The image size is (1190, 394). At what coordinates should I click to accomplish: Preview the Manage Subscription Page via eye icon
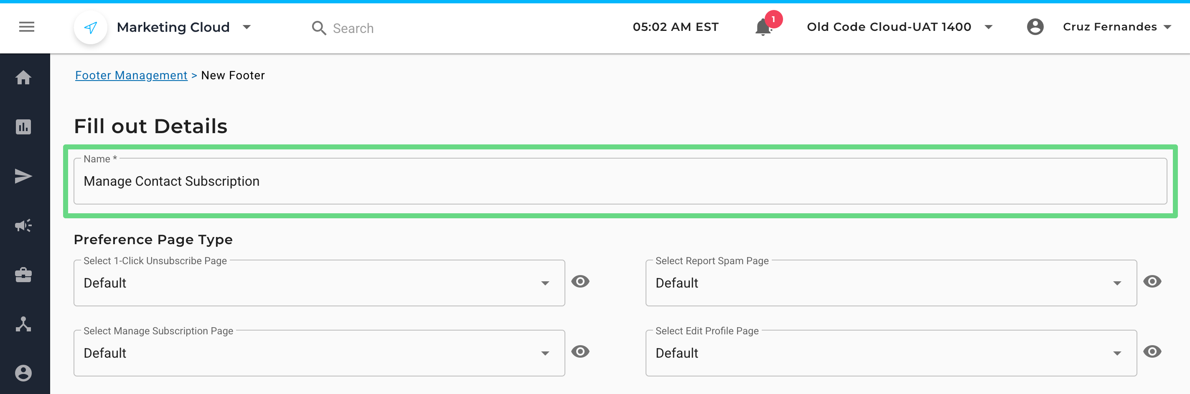[x=580, y=352]
